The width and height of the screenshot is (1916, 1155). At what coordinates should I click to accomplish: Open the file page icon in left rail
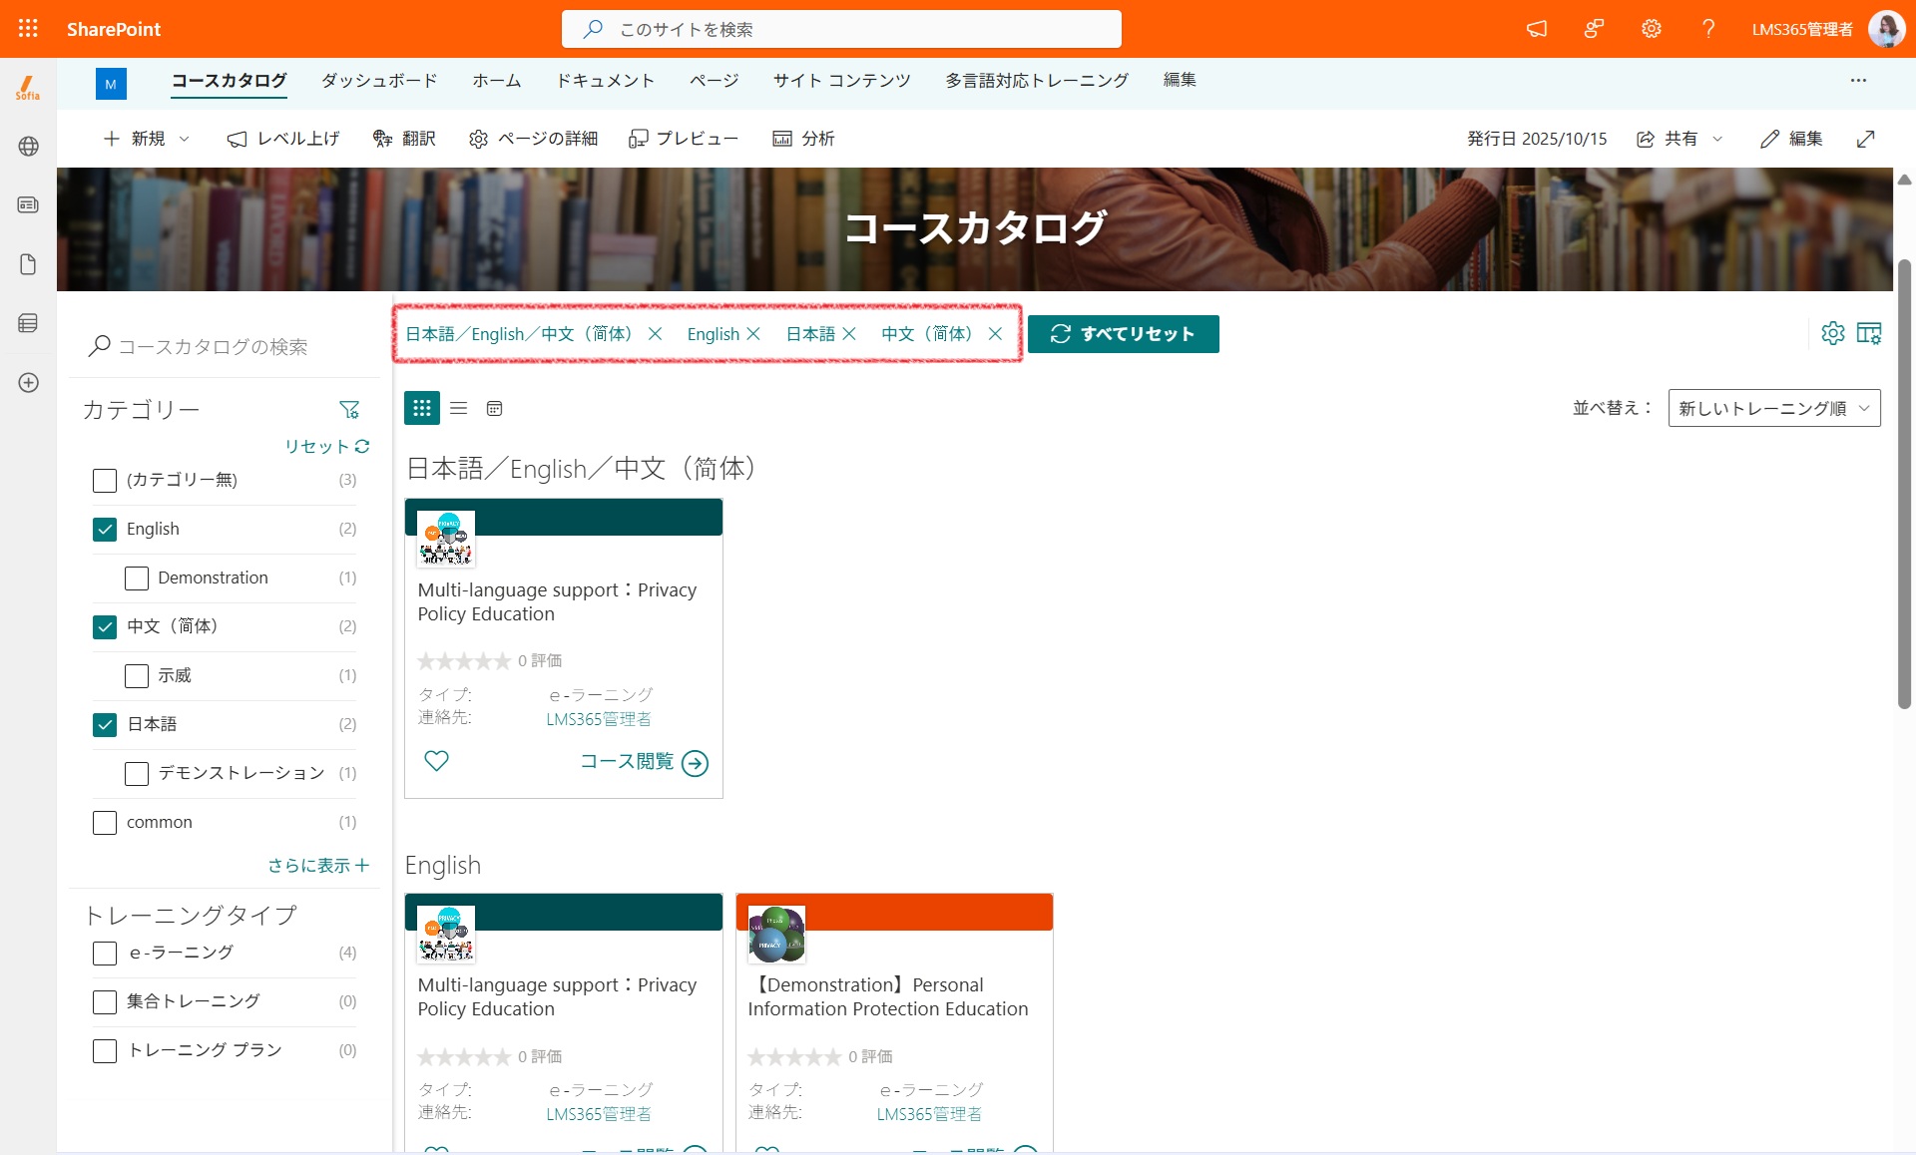(28, 264)
